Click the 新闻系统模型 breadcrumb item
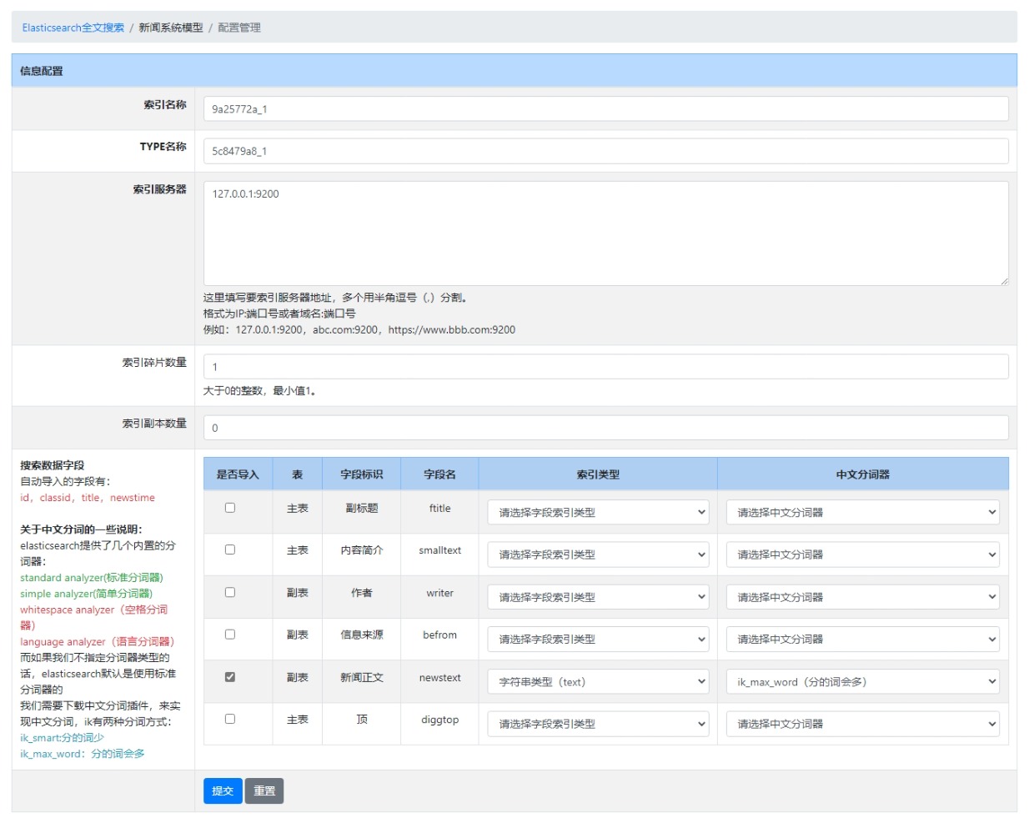 coord(171,28)
